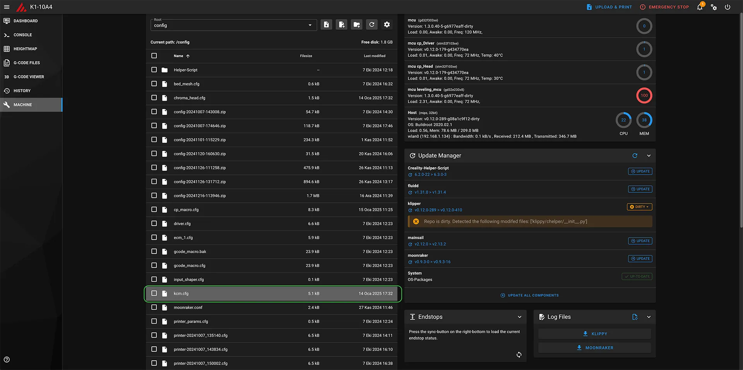This screenshot has width=743, height=370.
Task: Check the moonraker.conf checkbox
Action: (x=154, y=307)
